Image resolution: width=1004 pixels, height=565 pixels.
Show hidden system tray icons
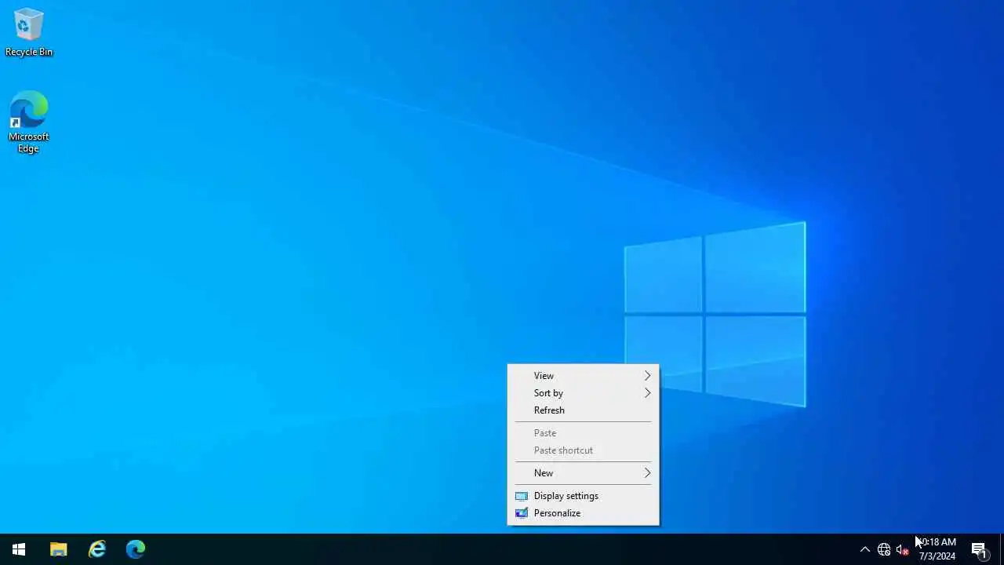point(864,549)
